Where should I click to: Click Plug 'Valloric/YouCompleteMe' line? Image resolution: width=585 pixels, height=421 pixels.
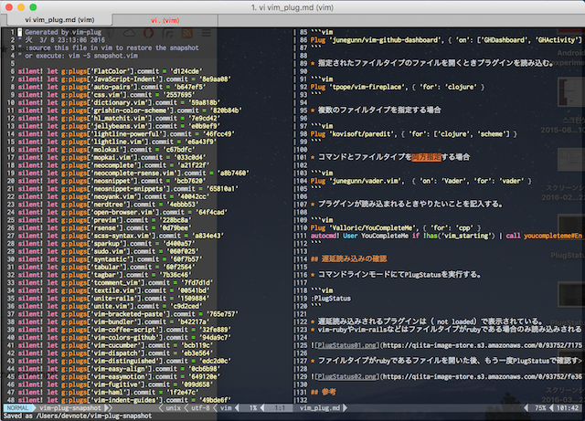pyautogui.click(x=396, y=227)
